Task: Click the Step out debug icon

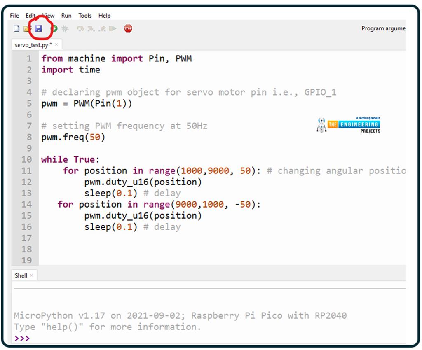Action: [103, 28]
